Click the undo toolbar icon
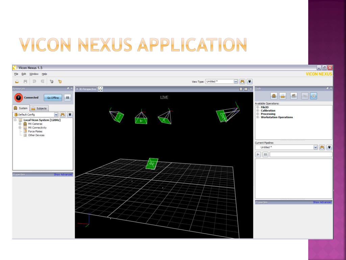346x260 pixels. (34, 82)
